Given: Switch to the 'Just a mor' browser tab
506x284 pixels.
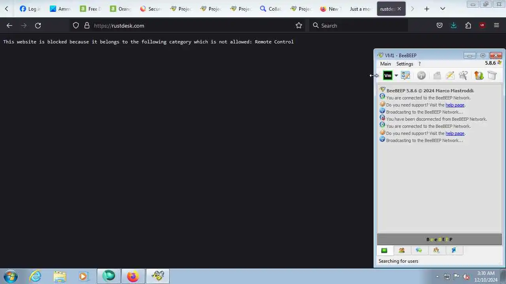Looking at the screenshot, I should click(x=361, y=9).
